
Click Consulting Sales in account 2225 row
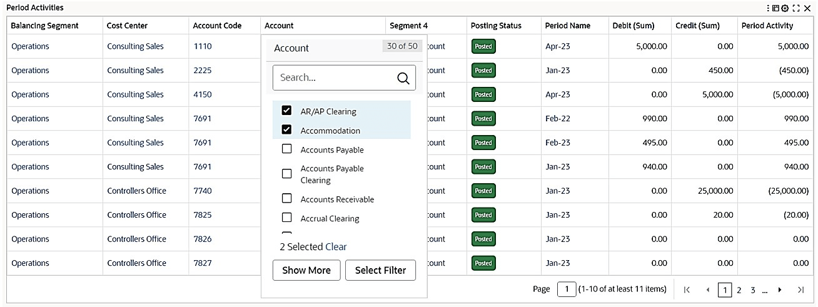point(135,71)
